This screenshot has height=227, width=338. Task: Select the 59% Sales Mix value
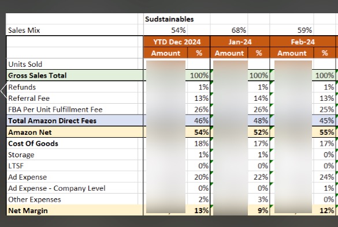click(304, 31)
